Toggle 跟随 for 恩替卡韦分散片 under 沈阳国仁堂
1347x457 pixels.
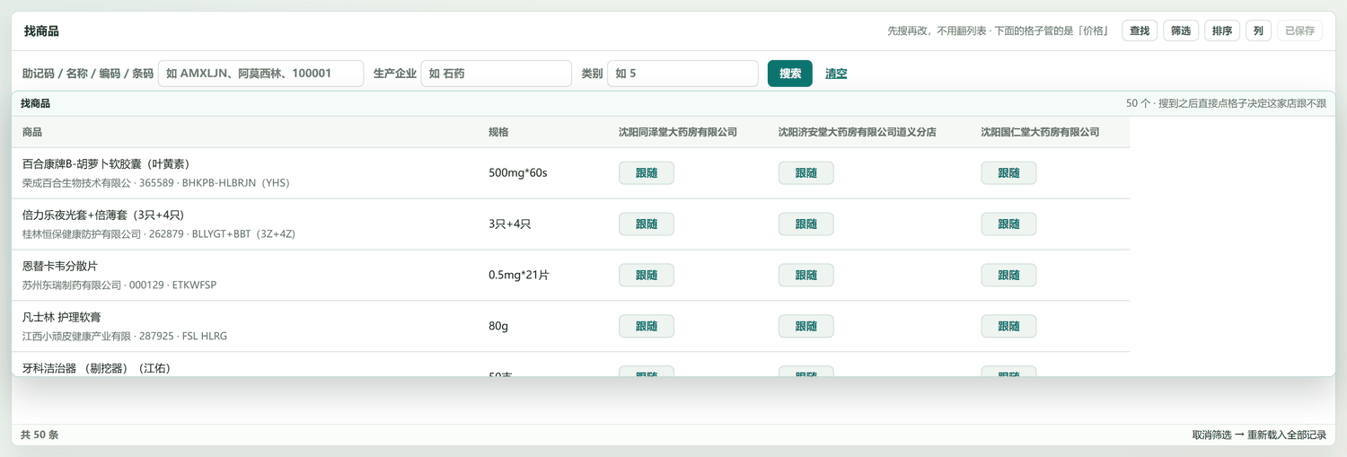pos(1008,276)
